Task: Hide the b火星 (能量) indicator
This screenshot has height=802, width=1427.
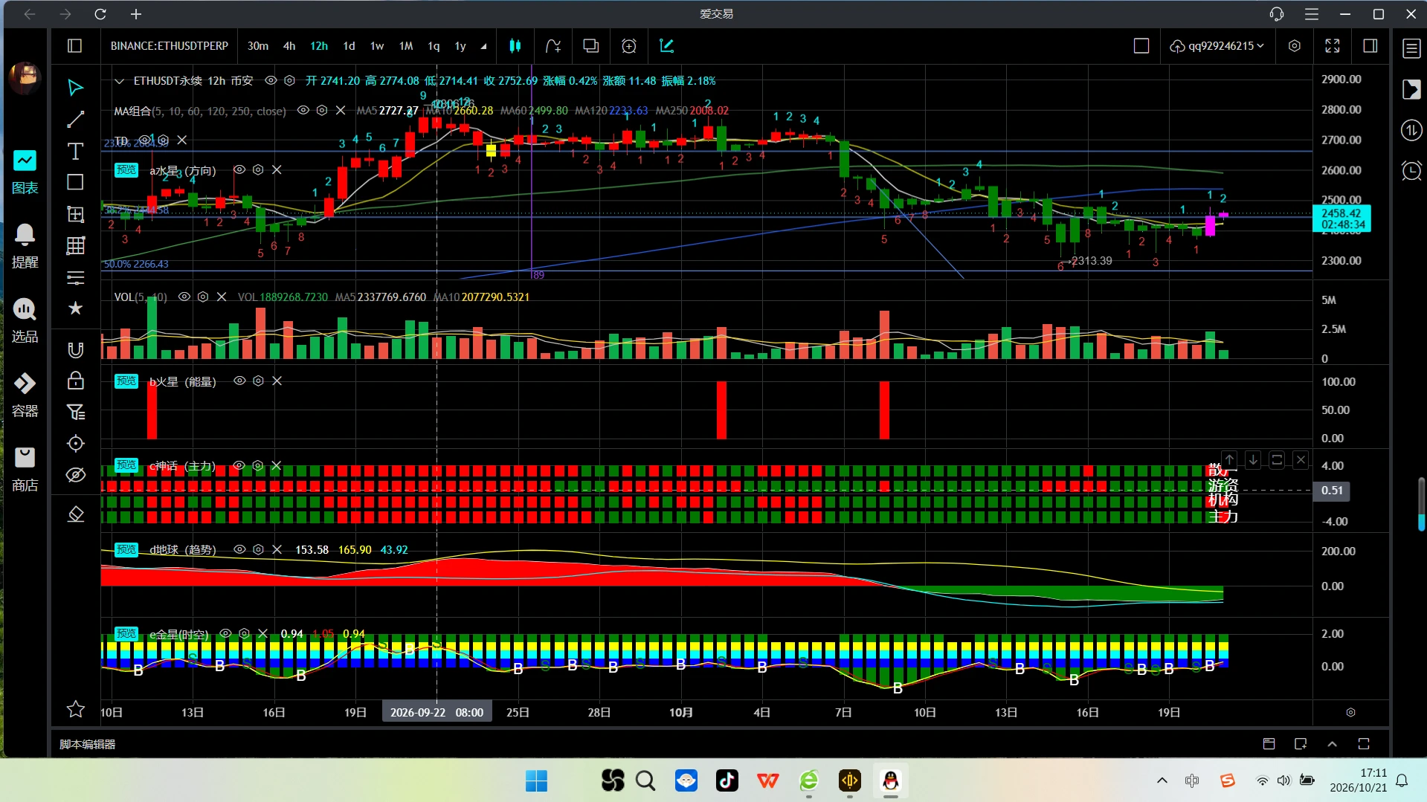Action: point(239,381)
